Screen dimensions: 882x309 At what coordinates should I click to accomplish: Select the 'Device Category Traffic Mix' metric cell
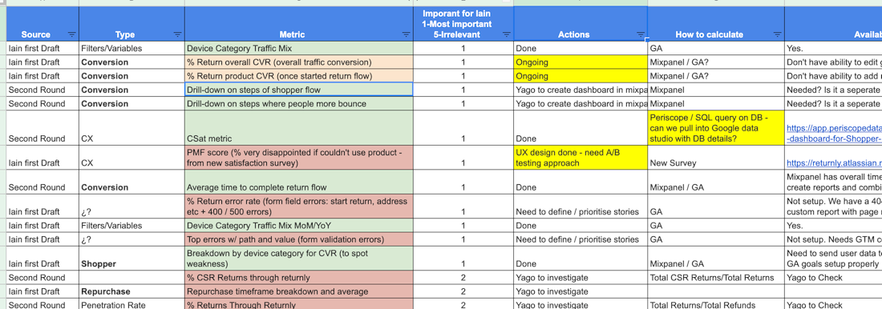(299, 48)
